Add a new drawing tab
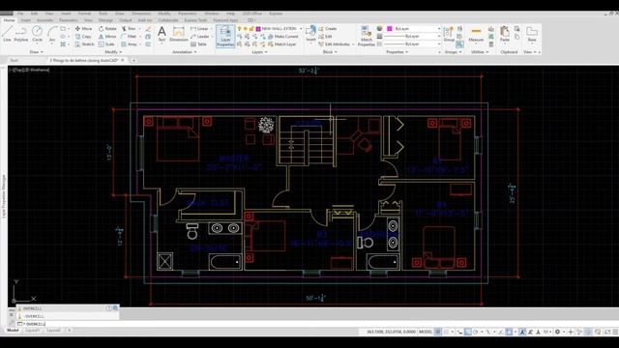This screenshot has height=348, width=619. pos(133,60)
